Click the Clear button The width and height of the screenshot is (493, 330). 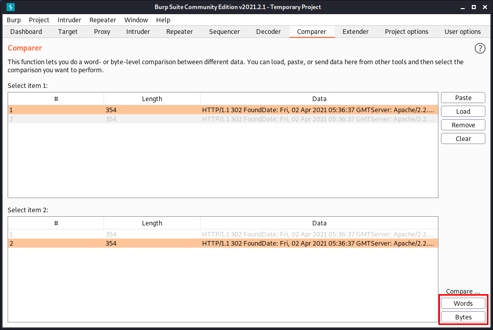pyautogui.click(x=463, y=139)
